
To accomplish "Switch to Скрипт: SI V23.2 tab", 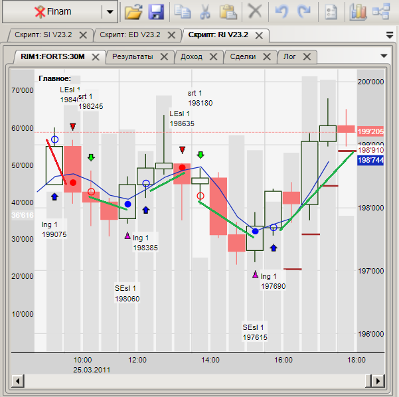I will tap(43, 35).
